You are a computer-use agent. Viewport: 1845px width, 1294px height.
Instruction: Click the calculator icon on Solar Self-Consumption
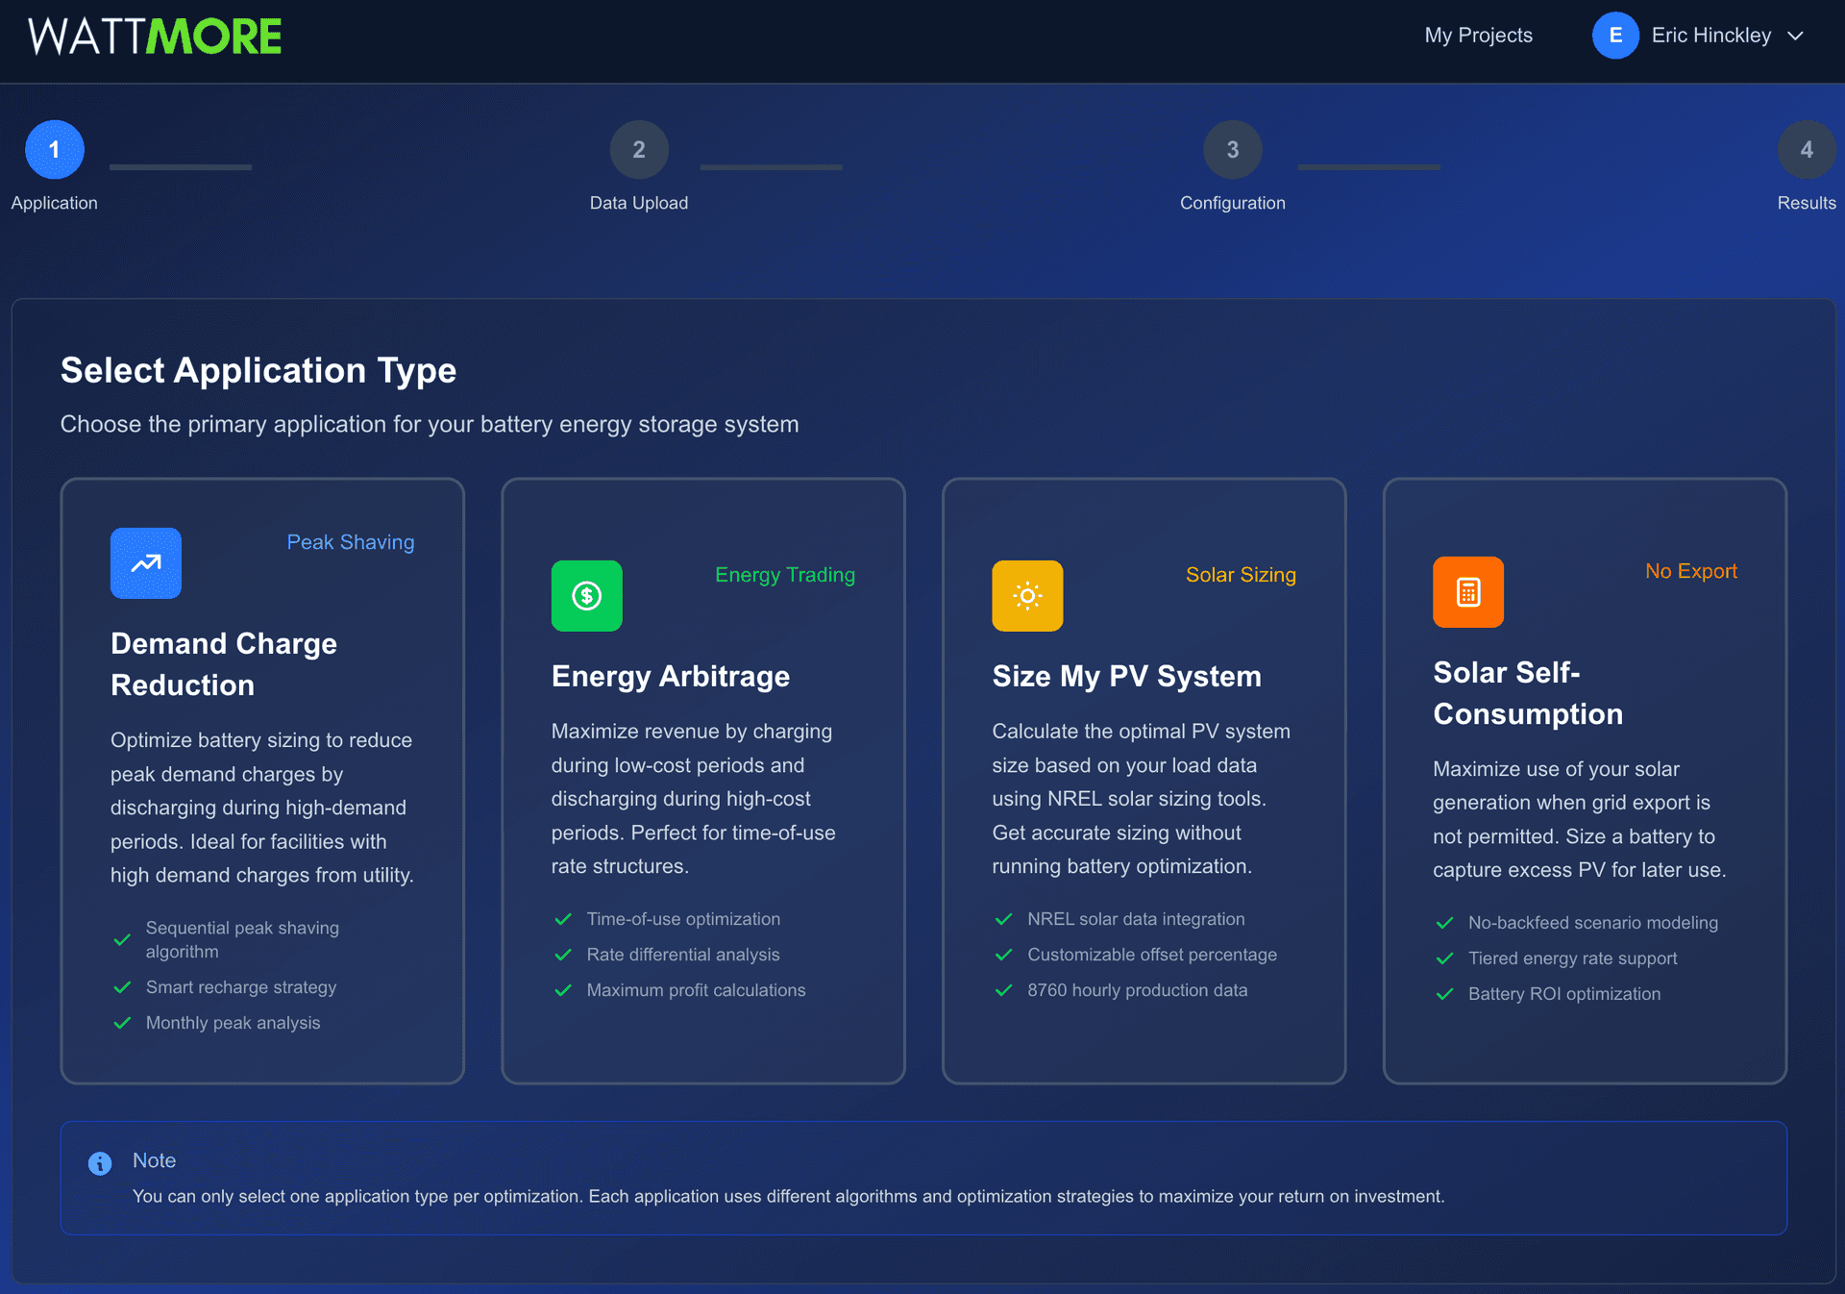[1467, 592]
